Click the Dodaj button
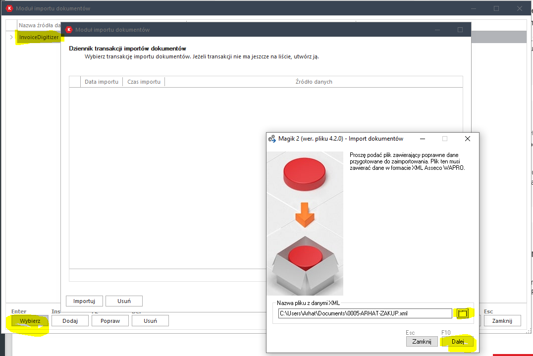Screen dimensions: 533x356 (70, 321)
